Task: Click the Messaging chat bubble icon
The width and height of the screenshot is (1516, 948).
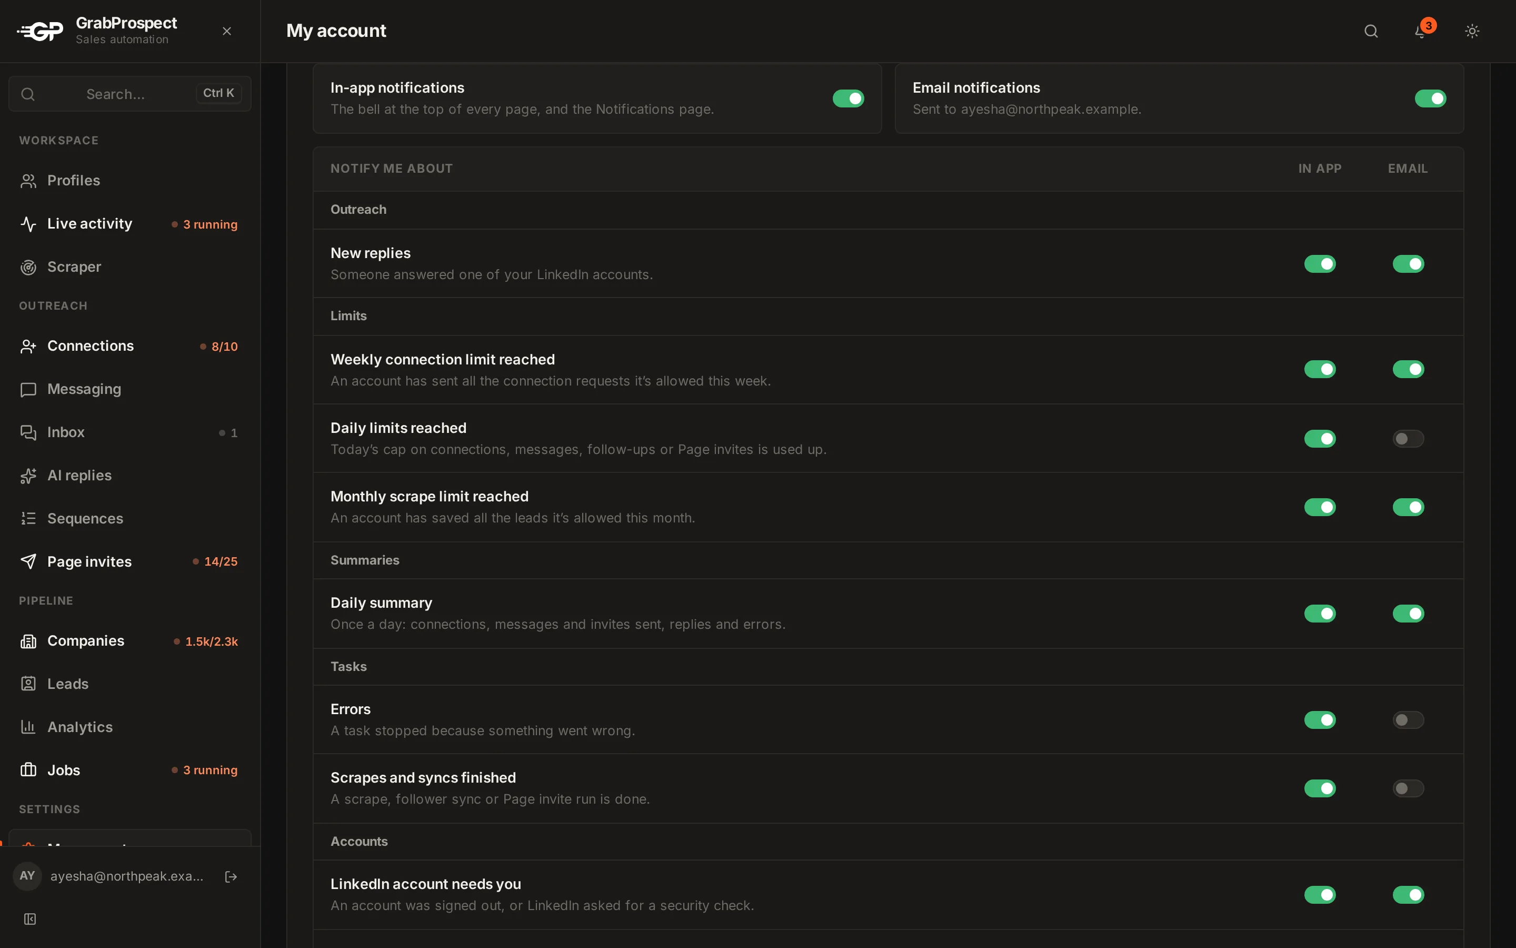Action: click(x=28, y=389)
